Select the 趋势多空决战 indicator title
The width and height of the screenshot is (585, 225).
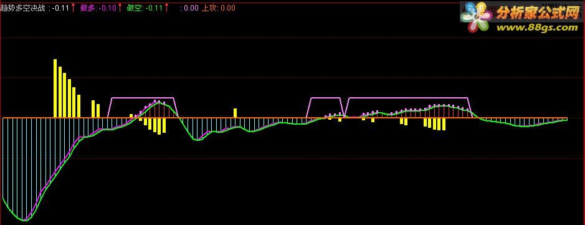click(24, 8)
